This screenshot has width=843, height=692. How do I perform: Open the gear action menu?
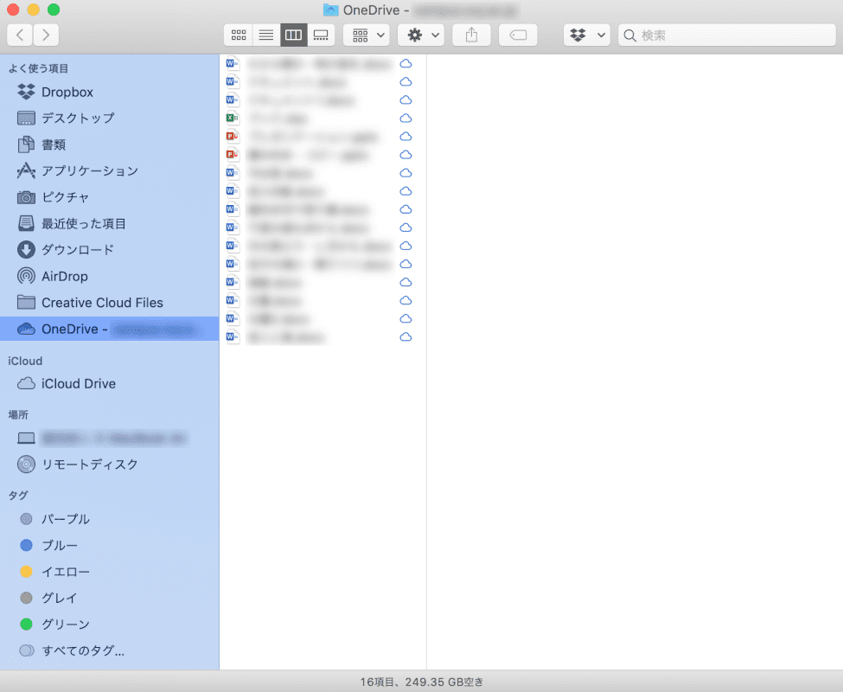[x=421, y=35]
